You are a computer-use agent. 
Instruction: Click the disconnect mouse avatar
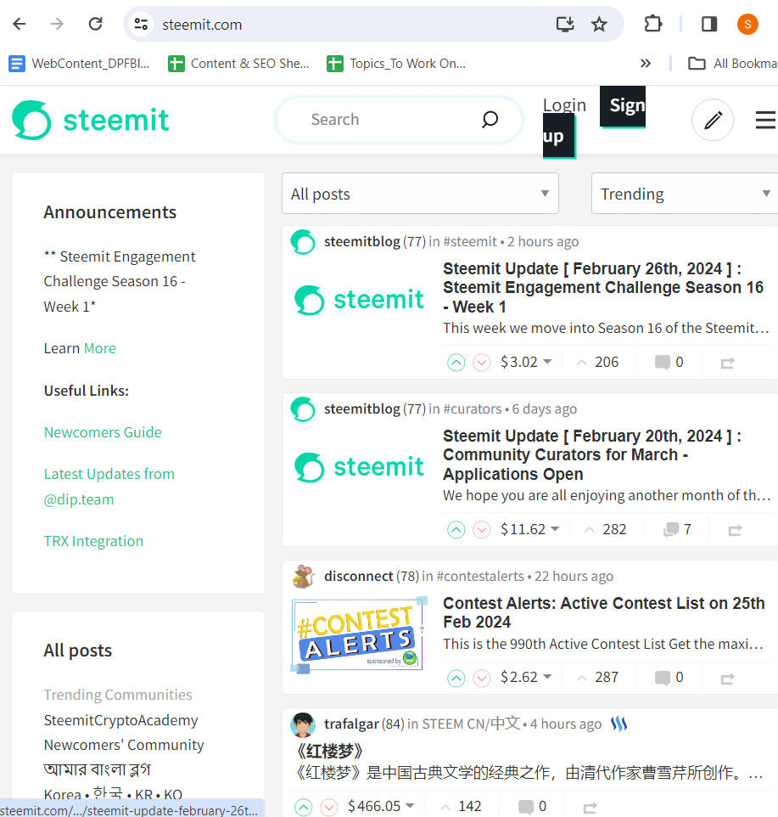point(303,577)
